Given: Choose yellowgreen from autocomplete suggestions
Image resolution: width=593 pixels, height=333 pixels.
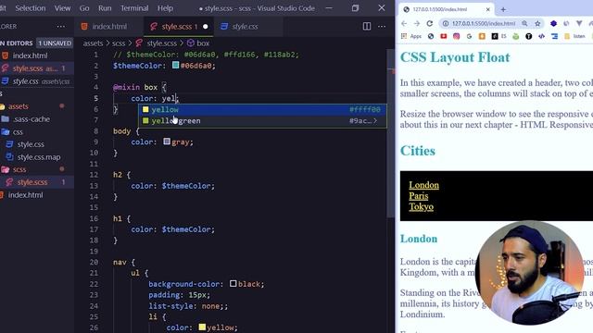Looking at the screenshot, I should coord(263,121).
